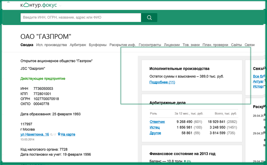Image resolution: width=267 pixels, height=165 pixels.
Task: Open the Бухформы tab
Action: 98,45
